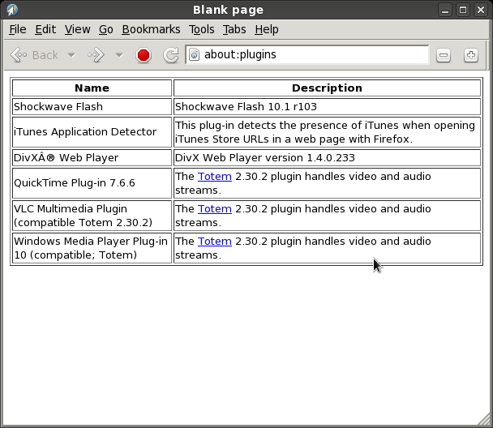The height and width of the screenshot is (428, 493).
Task: Follow Totem link in Windows Media Player row
Action: (x=215, y=242)
